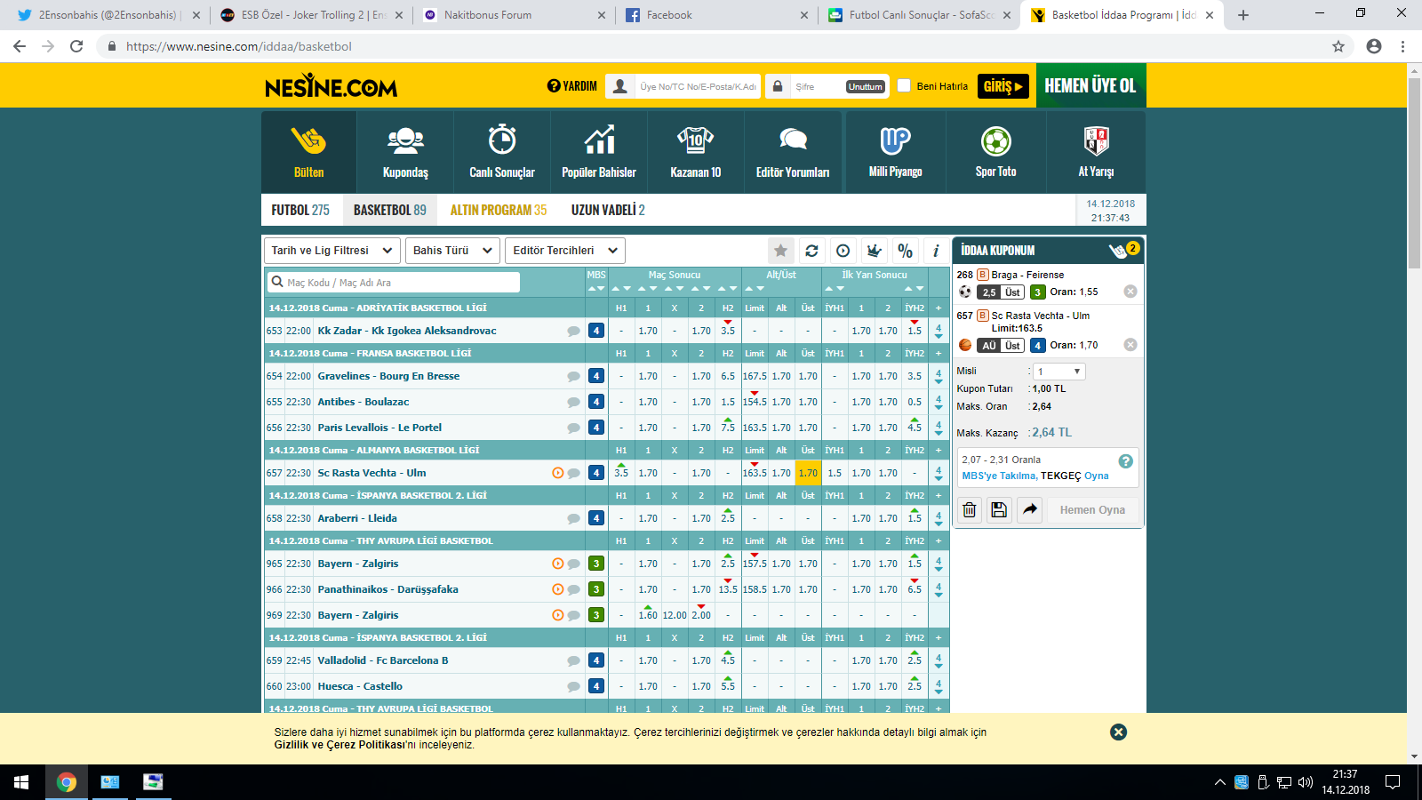Click the live matches play-circle icon

point(843,251)
